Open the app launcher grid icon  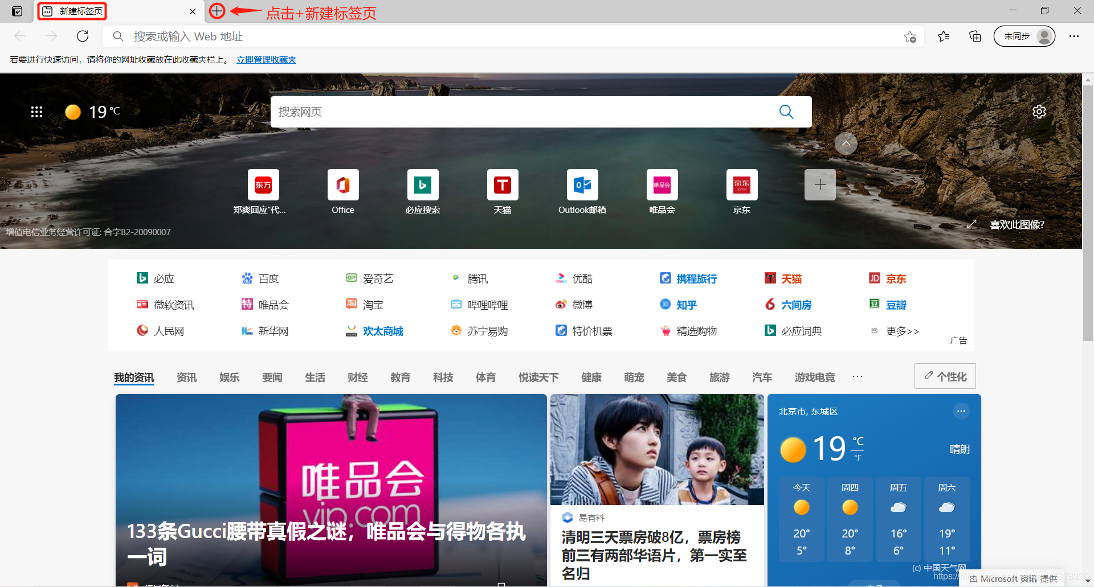pyautogui.click(x=36, y=112)
